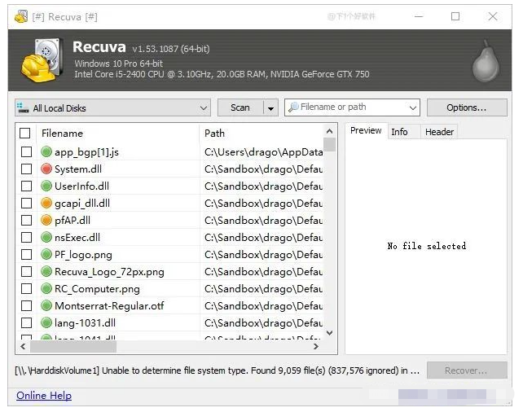This screenshot has width=523, height=412.
Task: Click the Piriform pear logo icon
Action: pyautogui.click(x=486, y=61)
